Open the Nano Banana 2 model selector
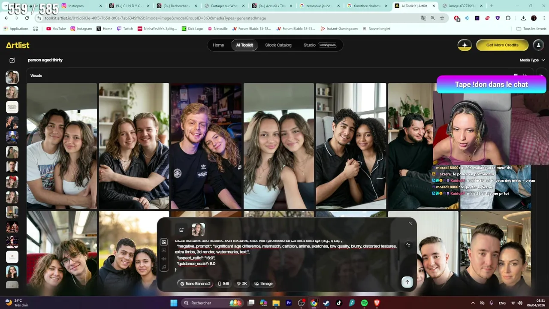Image resolution: width=549 pixels, height=309 pixels. pyautogui.click(x=196, y=284)
